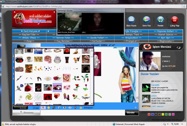Pick the Super text gift
Viewport: 187px width, 126px height.
[86, 97]
